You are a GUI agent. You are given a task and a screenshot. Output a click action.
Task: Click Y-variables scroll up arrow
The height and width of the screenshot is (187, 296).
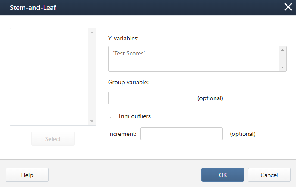tap(283, 50)
